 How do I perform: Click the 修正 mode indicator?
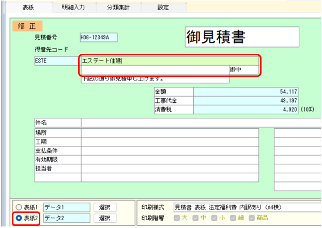pos(27,26)
